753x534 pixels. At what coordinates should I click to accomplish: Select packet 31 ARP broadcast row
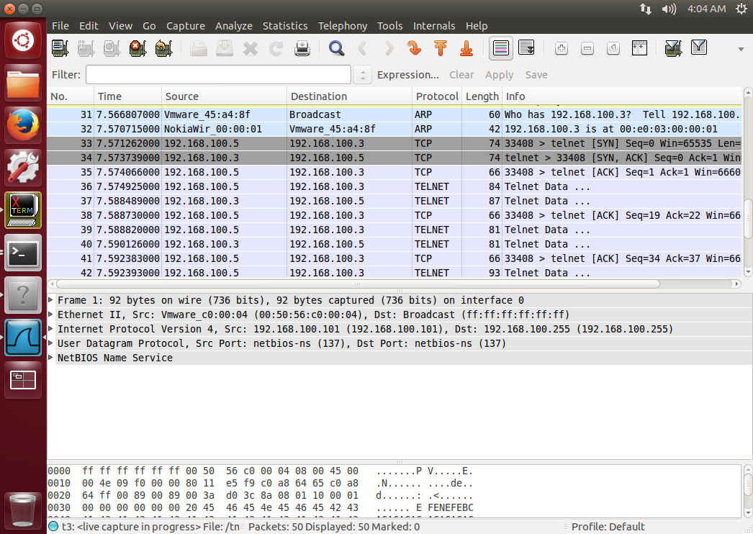pyautogui.click(x=394, y=114)
